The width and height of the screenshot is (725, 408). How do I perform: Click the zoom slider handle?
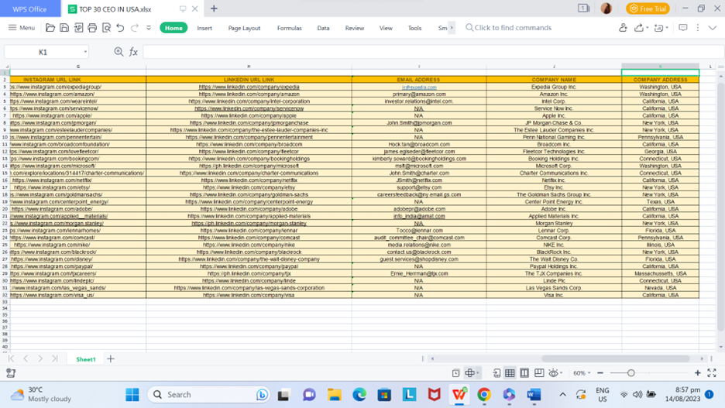click(x=631, y=373)
